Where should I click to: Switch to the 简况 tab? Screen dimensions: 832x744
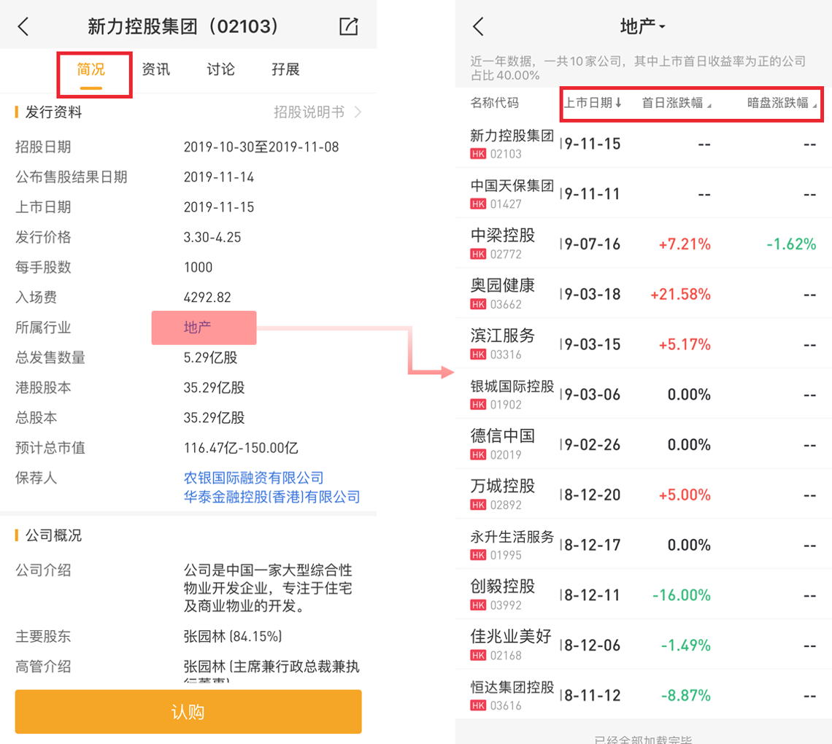91,69
